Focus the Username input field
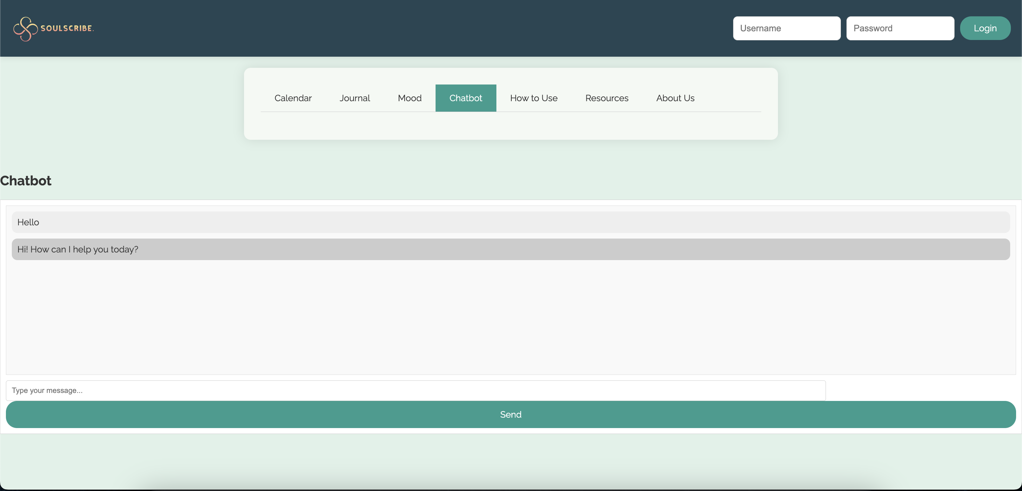The height and width of the screenshot is (491, 1022). click(x=786, y=28)
